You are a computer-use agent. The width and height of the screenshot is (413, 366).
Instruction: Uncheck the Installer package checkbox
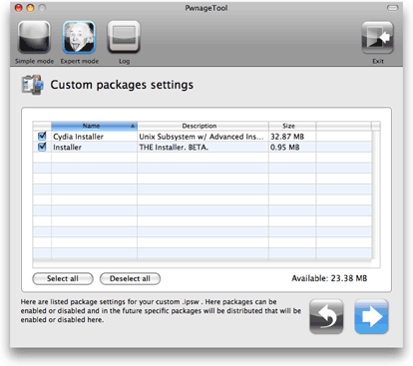point(42,147)
